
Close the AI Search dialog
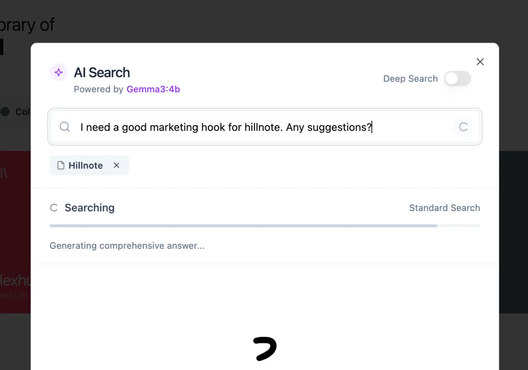(480, 62)
